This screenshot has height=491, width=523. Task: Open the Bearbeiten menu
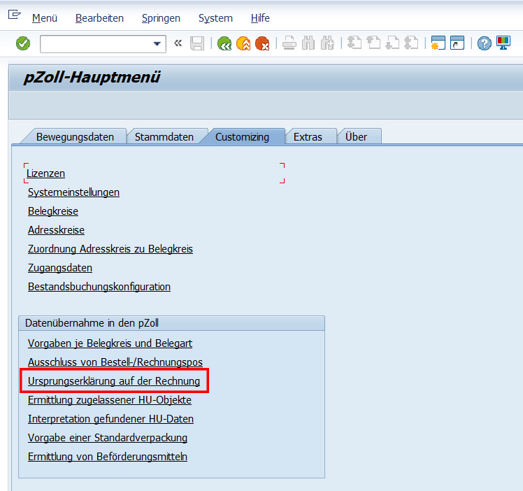coord(99,18)
